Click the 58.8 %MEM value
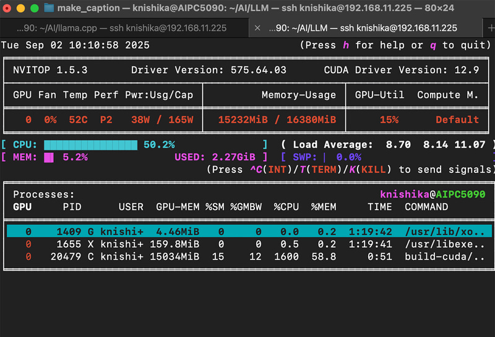The width and height of the screenshot is (495, 337). pyautogui.click(x=324, y=256)
